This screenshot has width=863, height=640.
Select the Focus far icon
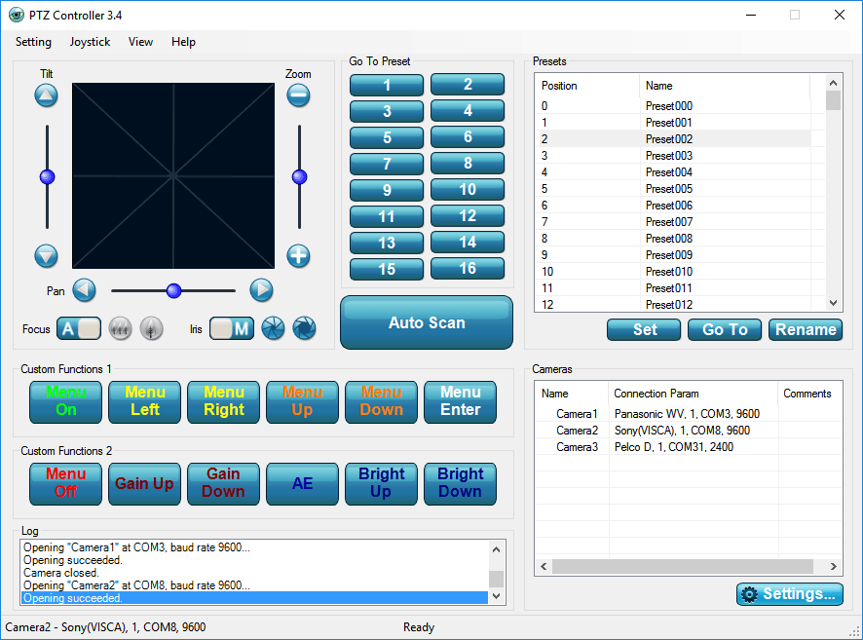tap(120, 329)
